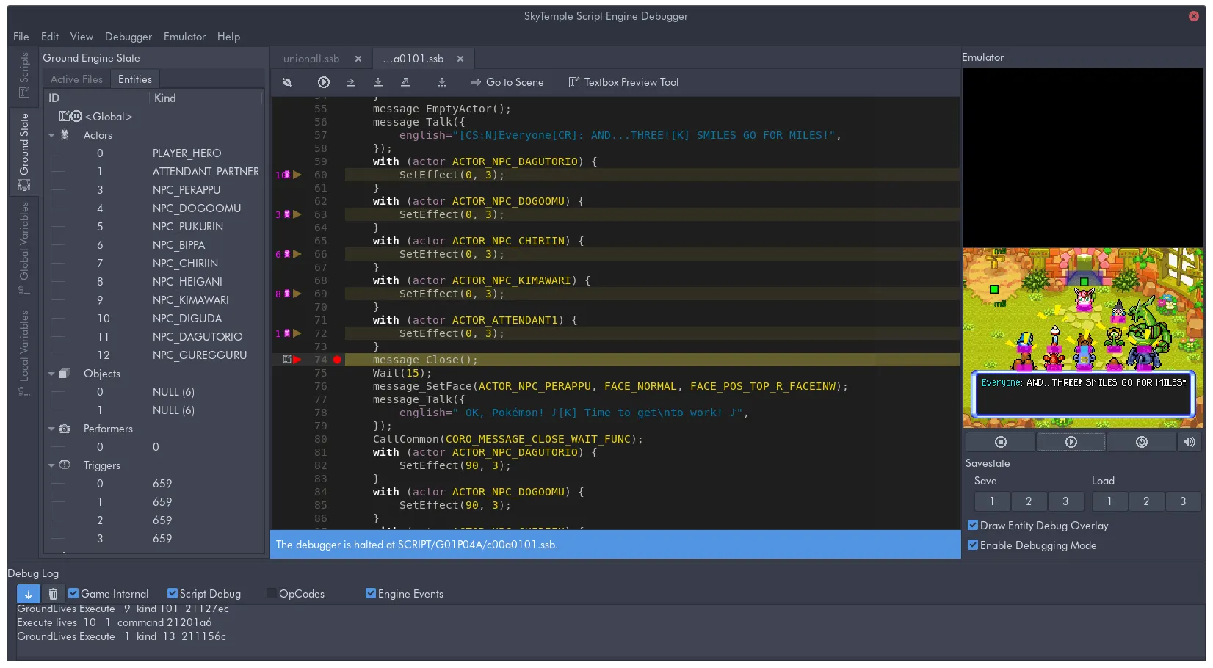Enable the OpCodes log checkbox

[x=272, y=594]
